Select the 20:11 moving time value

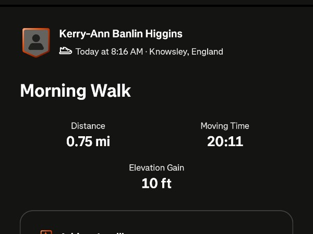tap(225, 141)
